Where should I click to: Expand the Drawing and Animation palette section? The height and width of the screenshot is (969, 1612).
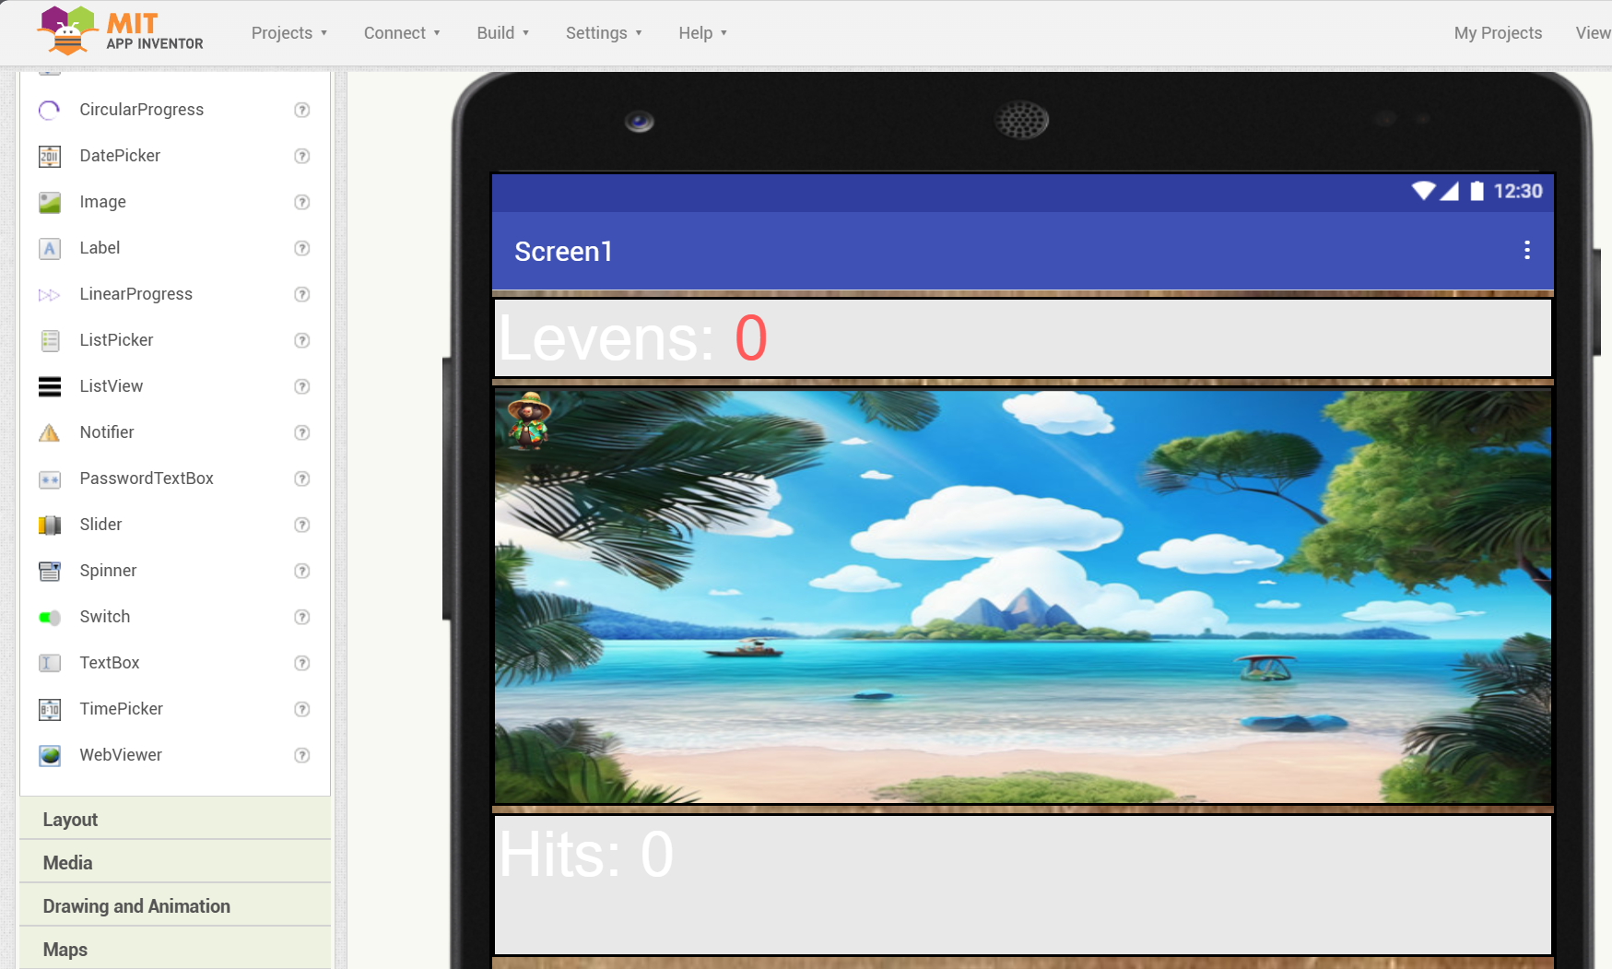click(x=136, y=906)
